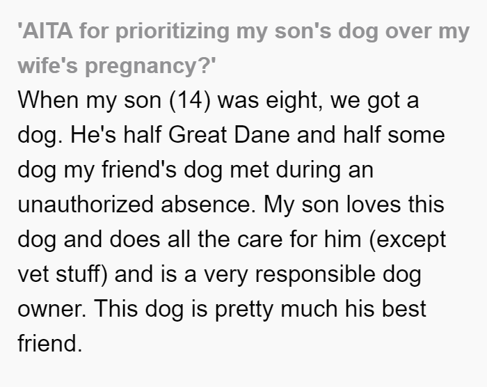The image size is (487, 387).
Task: Click "wife's" in the gray headline
Action: [x=47, y=65]
